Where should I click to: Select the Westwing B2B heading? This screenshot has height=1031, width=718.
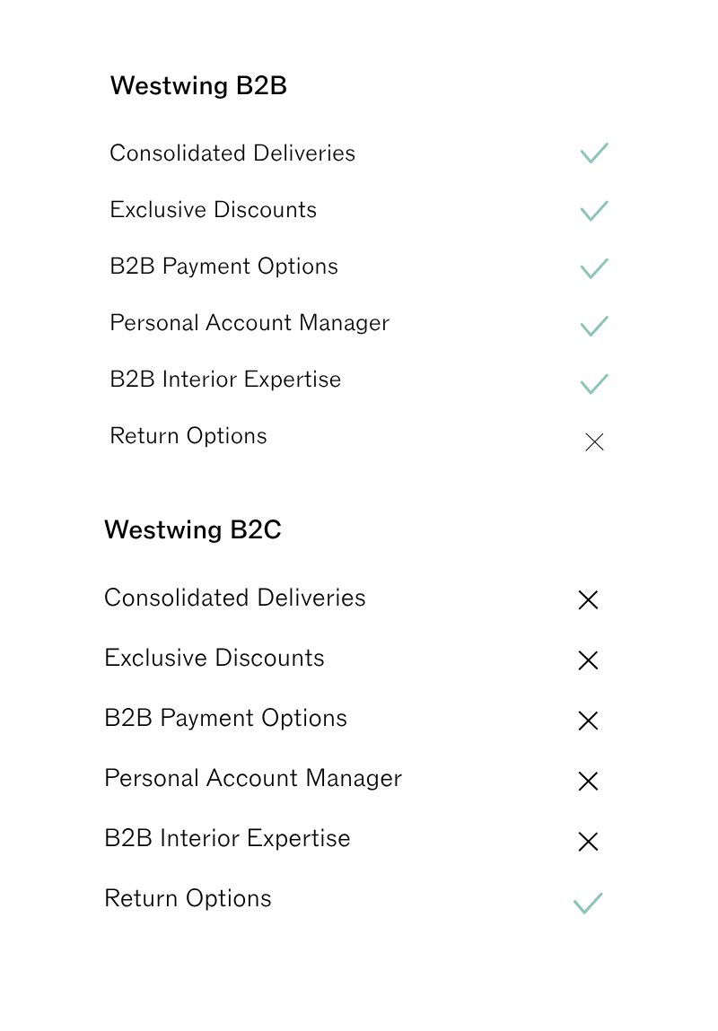tap(198, 85)
